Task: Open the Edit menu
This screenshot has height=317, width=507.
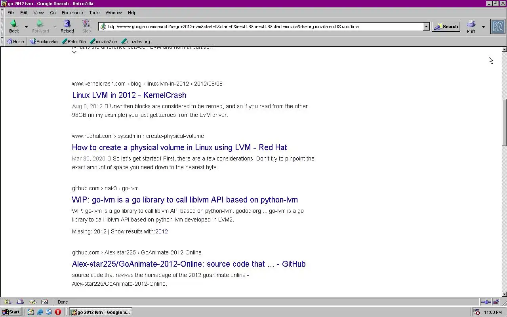Action: tap(24, 13)
